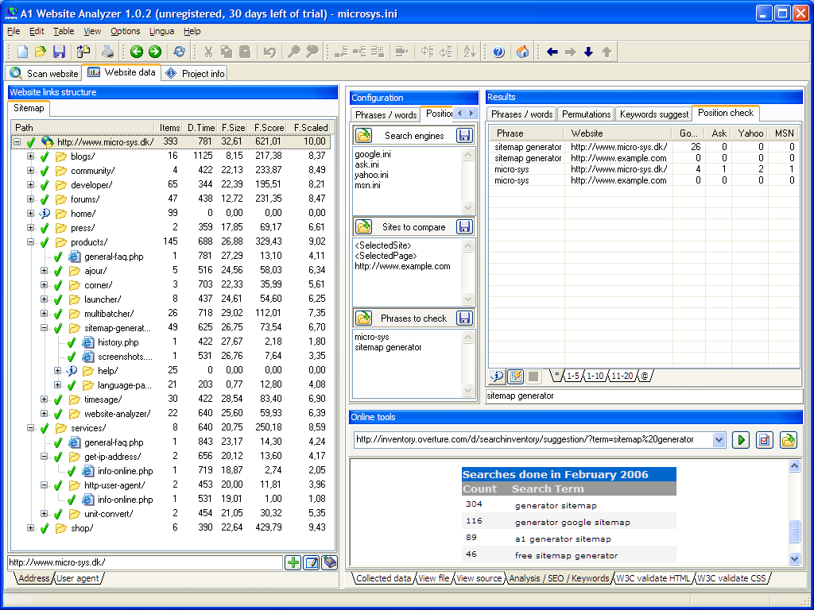Screen dimensions: 814x610
Task: Sort tree by the F.Score column header
Action: [x=269, y=128]
